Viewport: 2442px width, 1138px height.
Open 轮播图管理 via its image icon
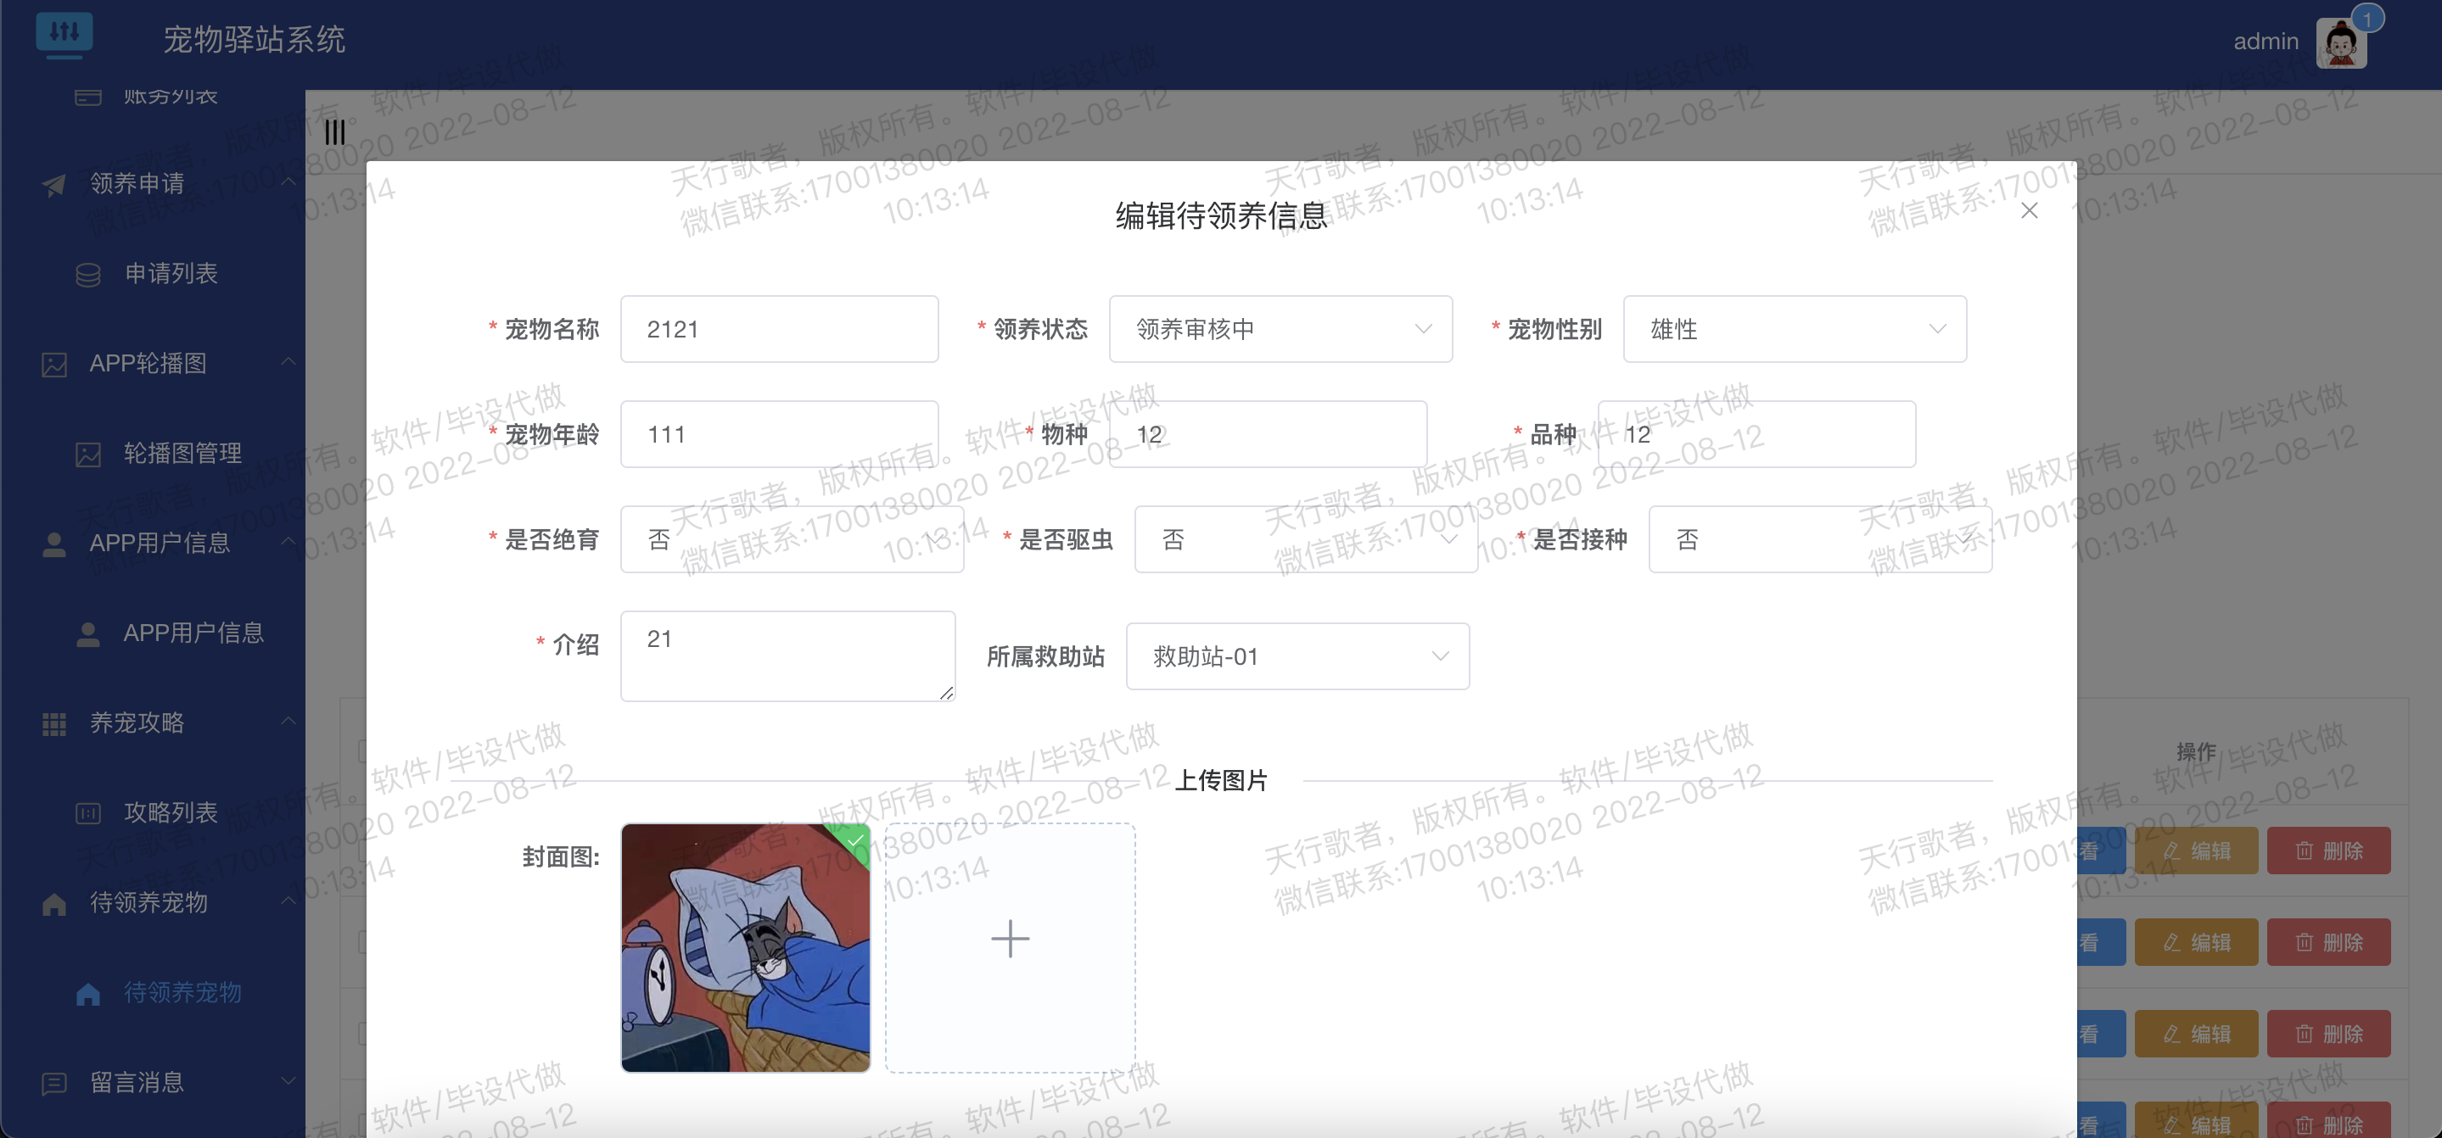88,453
